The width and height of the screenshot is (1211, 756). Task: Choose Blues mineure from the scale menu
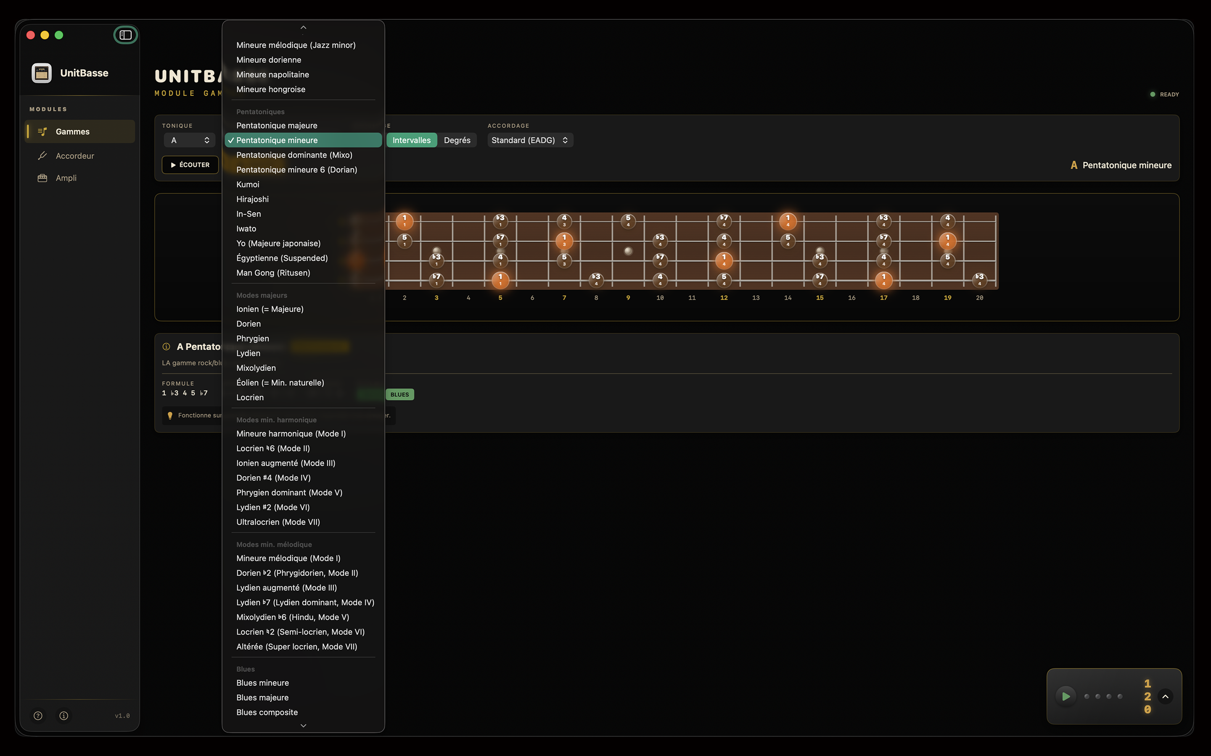[262, 682]
